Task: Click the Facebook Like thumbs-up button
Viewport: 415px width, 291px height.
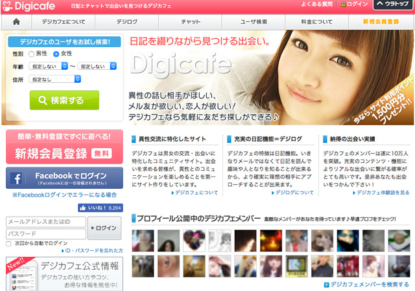Action: point(101,208)
